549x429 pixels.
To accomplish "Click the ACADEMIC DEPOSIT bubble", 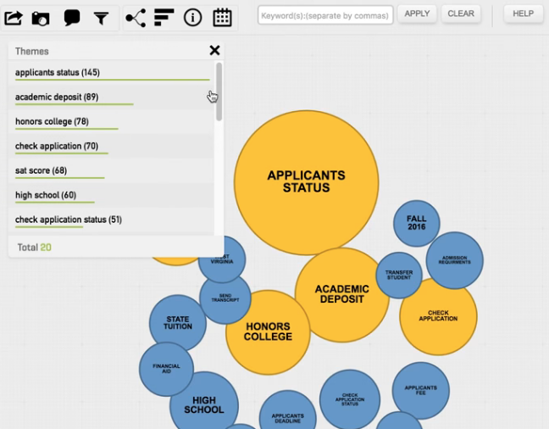I will [341, 294].
